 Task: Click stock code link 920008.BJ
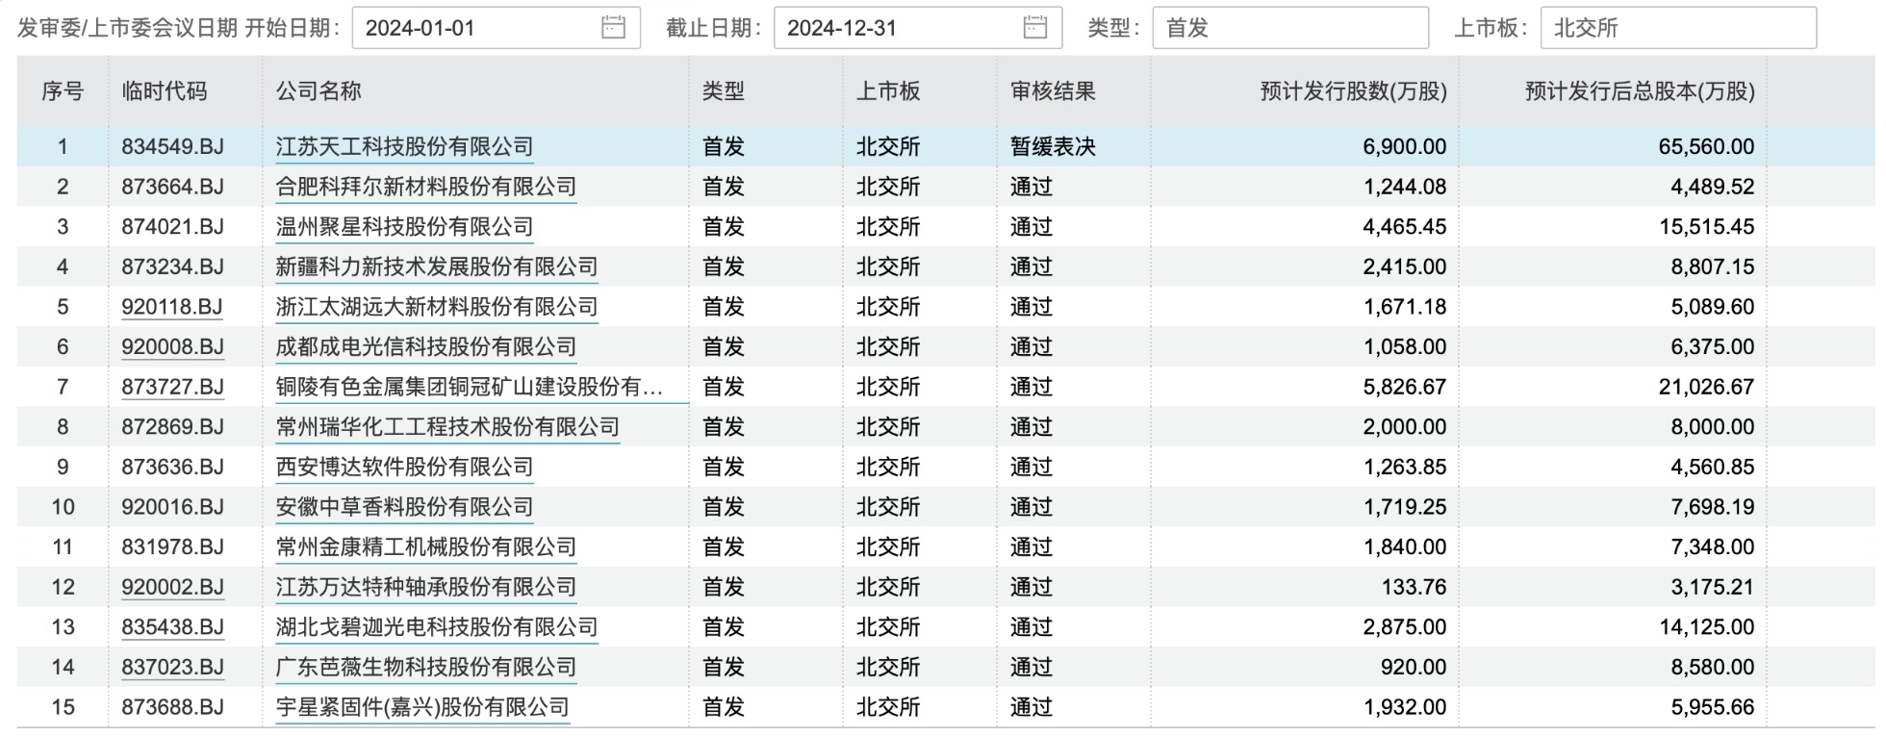[x=172, y=346]
